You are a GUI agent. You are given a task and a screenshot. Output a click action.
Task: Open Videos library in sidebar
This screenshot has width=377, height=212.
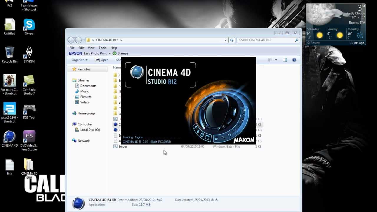pyautogui.click(x=85, y=102)
